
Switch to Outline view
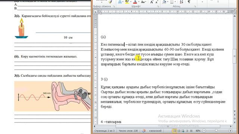click(x=187, y=131)
